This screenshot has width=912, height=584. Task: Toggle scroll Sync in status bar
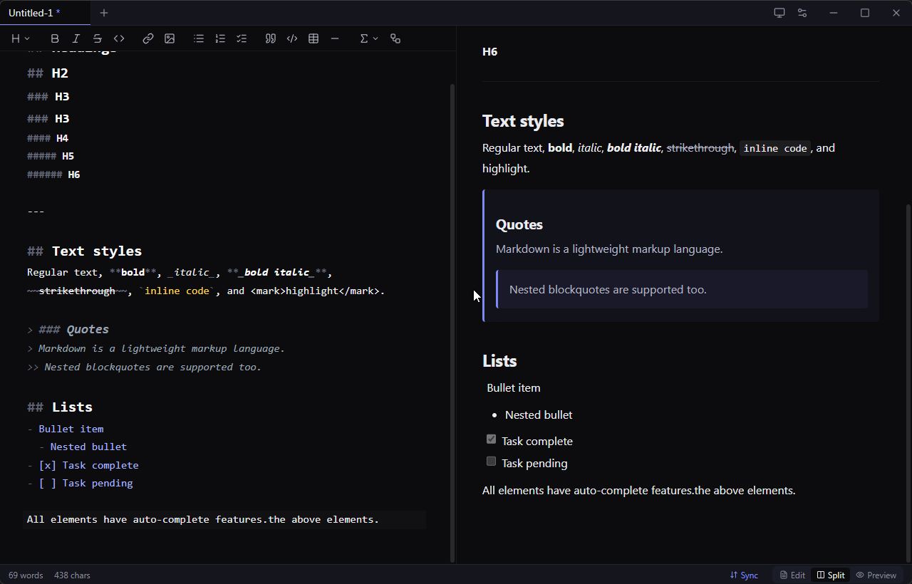744,575
